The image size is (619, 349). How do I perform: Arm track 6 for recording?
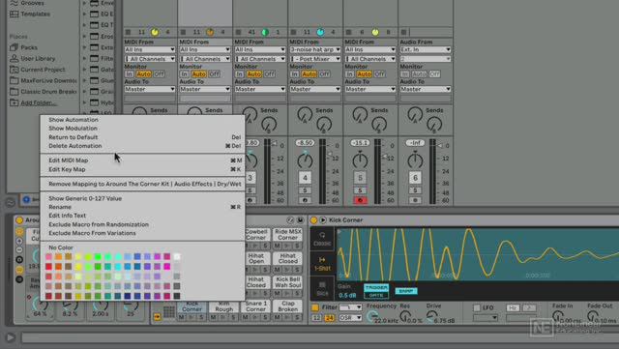coord(415,200)
